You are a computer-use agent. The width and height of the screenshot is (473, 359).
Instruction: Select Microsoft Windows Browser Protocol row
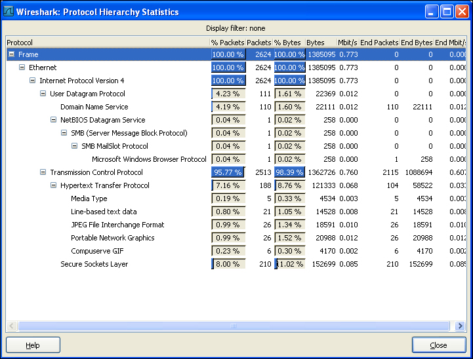click(236, 159)
